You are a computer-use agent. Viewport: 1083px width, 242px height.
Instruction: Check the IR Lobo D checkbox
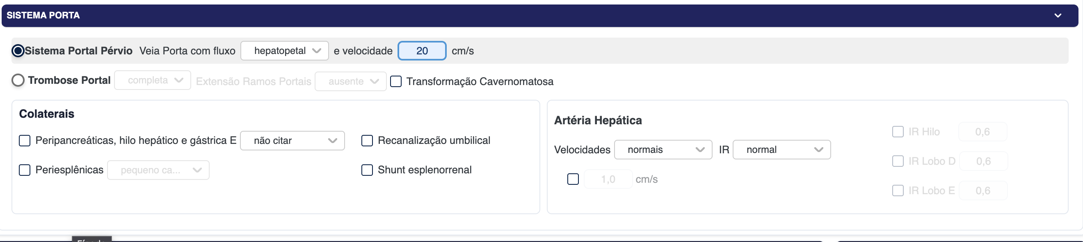point(898,161)
